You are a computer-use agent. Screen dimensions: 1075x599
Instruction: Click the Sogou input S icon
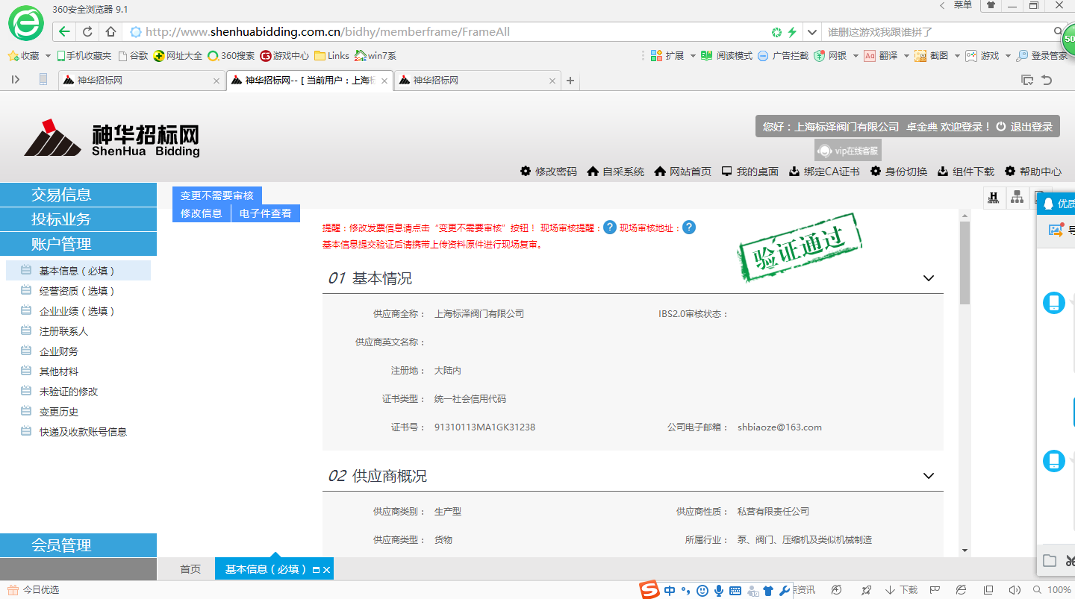649,590
